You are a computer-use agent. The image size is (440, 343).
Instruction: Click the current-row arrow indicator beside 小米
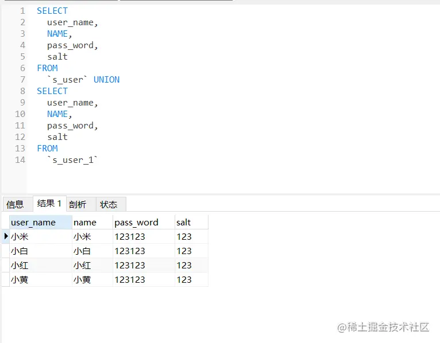6,236
